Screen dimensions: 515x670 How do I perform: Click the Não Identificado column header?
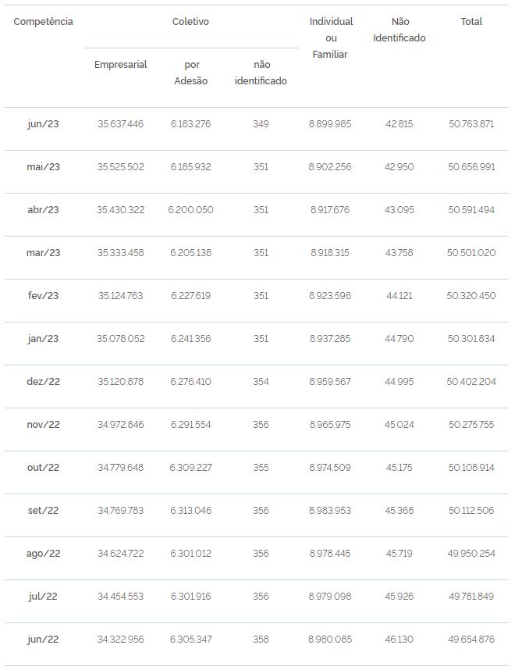(x=400, y=30)
